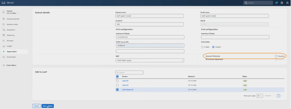Click the top Search field
Screen dimensions: 291x109
click(x=258, y=3)
